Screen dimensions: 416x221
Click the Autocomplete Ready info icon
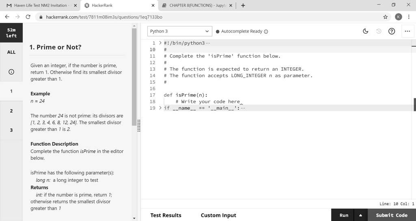266,32
